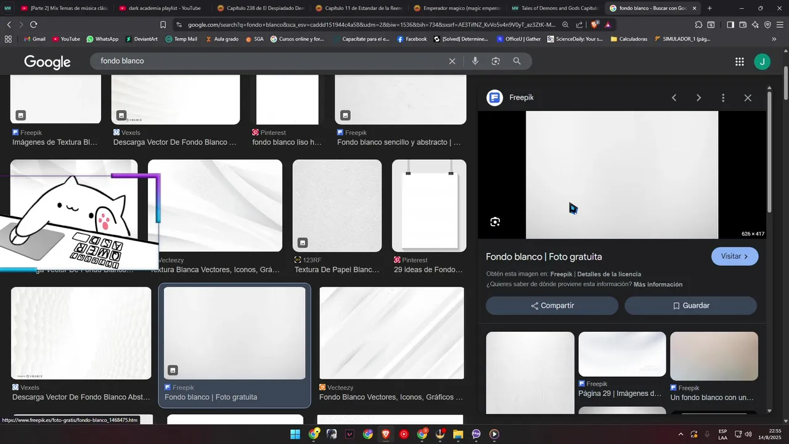Open the Brave browser taskbar icon

tap(386, 434)
